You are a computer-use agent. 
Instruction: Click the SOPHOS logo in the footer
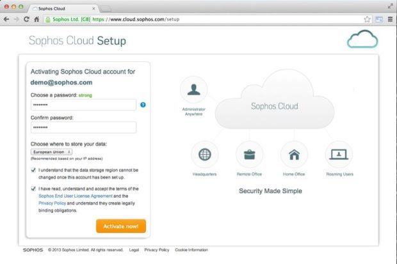point(33,250)
